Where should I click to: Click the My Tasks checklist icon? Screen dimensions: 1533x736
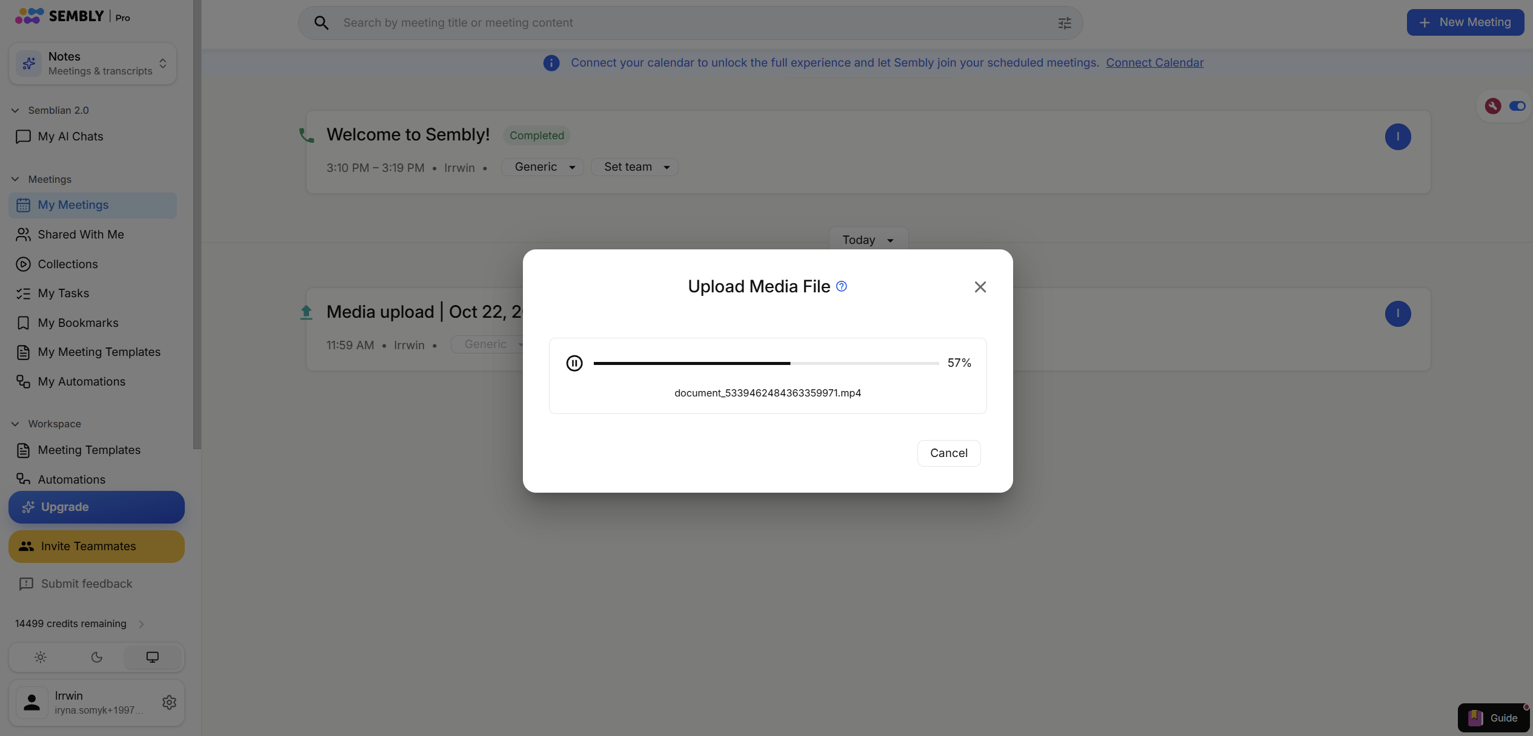(23, 294)
